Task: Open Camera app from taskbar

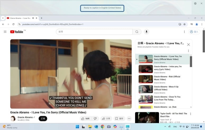Action: pos(109,127)
